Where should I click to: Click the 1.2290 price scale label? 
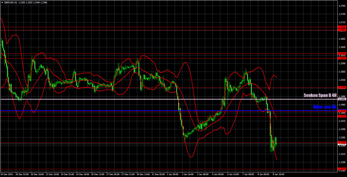[x=341, y=162]
